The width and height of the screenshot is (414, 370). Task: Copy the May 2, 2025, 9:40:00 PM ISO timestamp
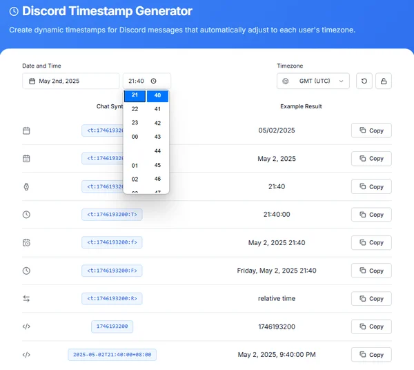point(371,355)
